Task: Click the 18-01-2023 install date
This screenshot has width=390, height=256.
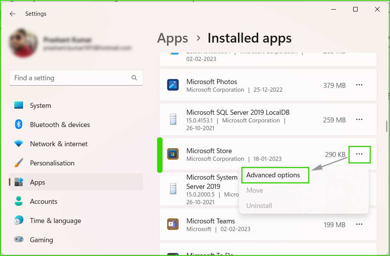Action: point(267,159)
